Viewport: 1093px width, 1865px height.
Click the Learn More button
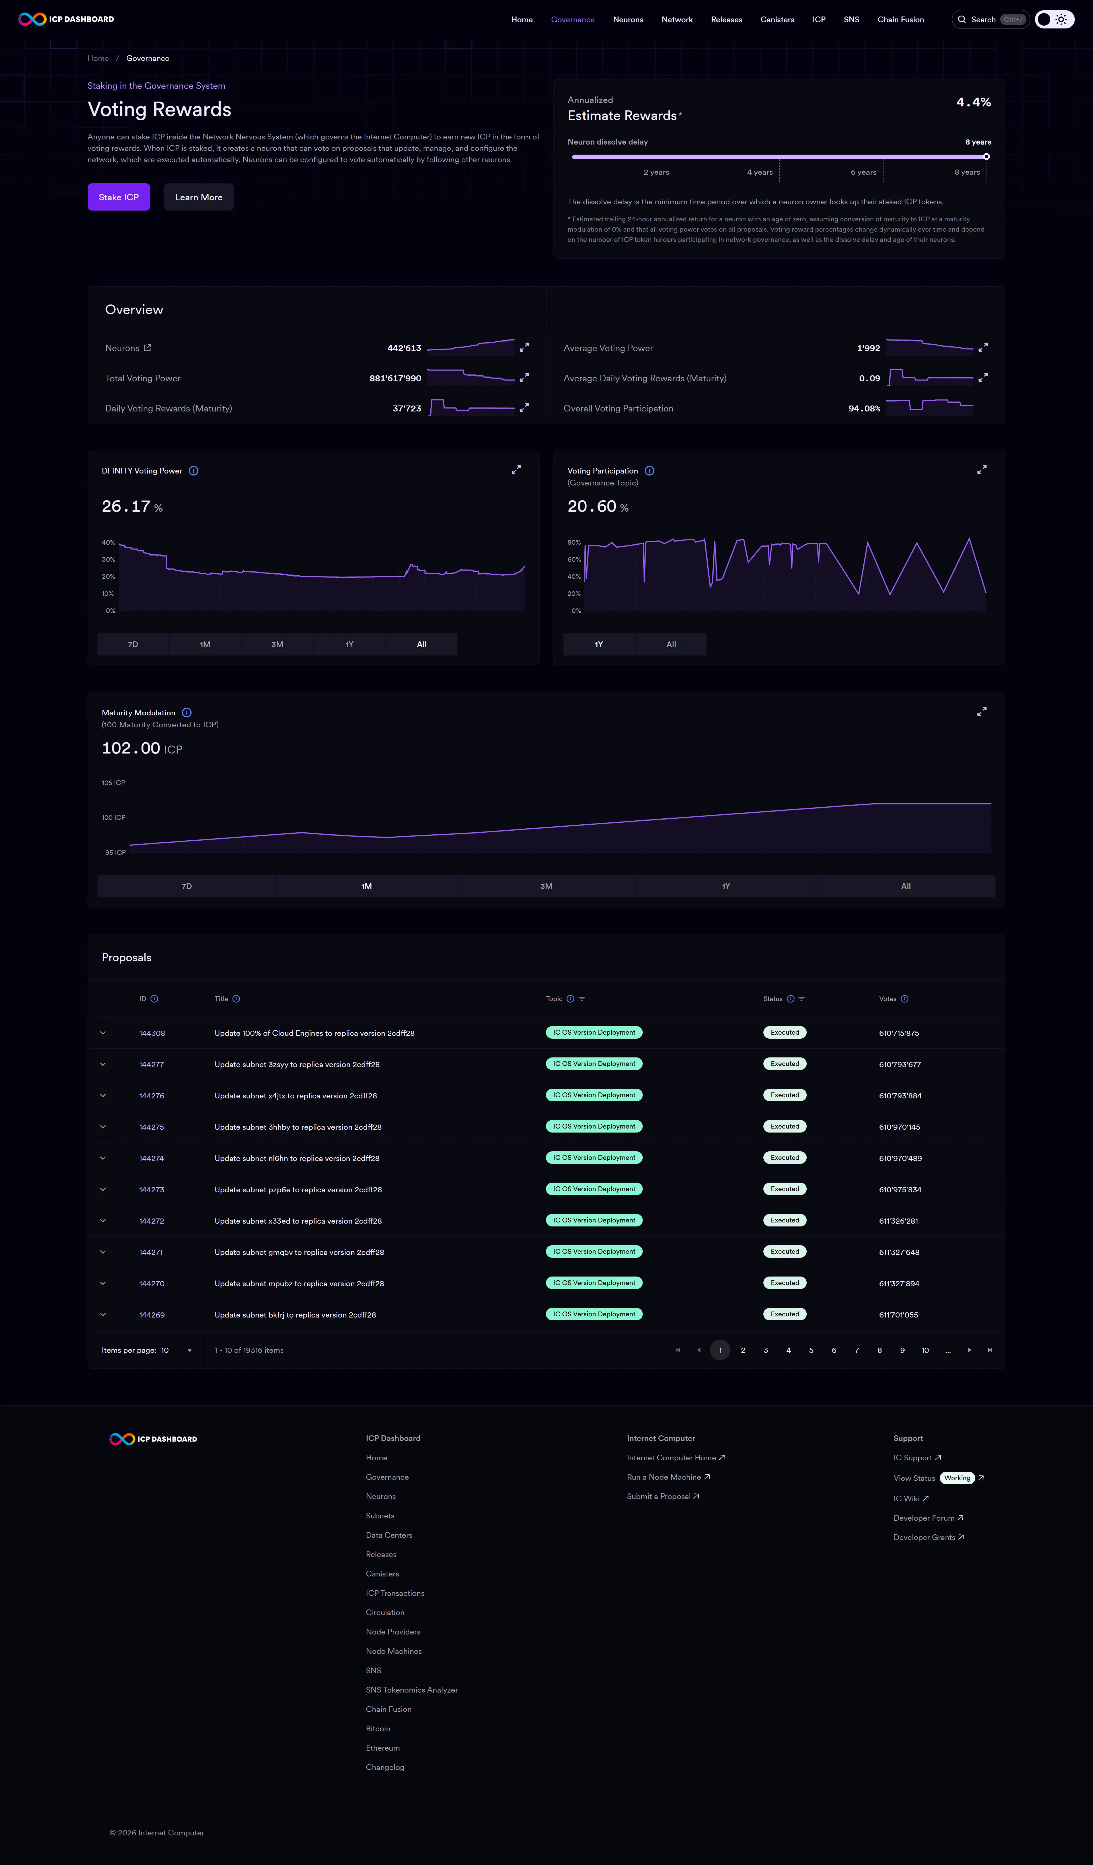(x=198, y=197)
